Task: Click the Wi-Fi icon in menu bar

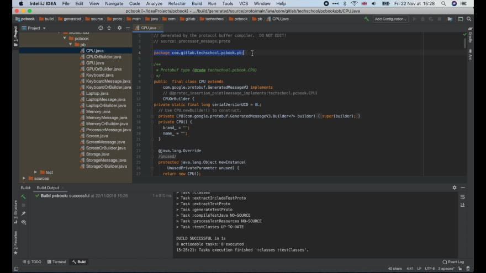Action: tap(354, 4)
